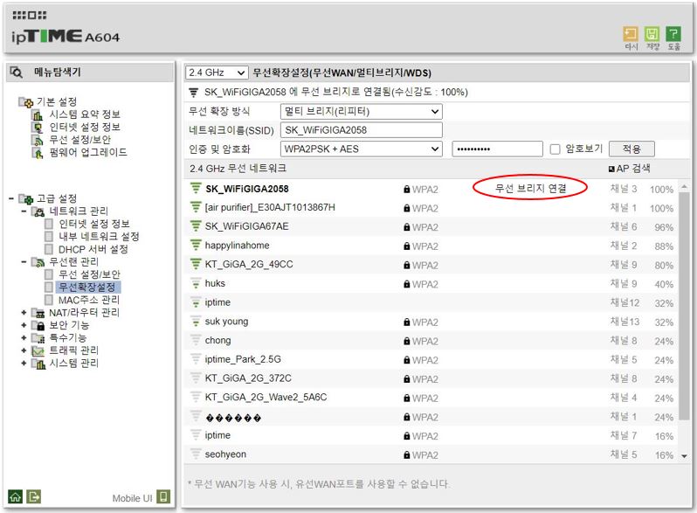Screen dimensions: 697x513
Task: Expand the 트래픽 관리 node
Action: click(24, 350)
